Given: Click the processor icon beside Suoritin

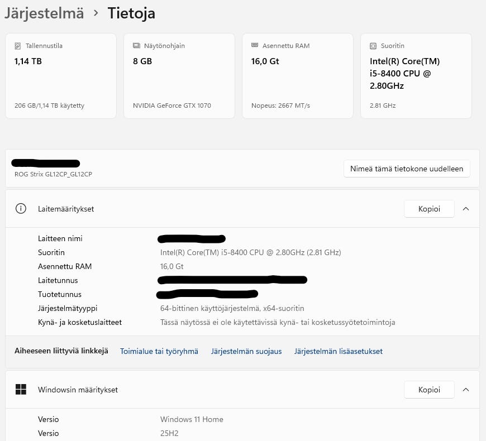Looking at the screenshot, I should click(373, 46).
